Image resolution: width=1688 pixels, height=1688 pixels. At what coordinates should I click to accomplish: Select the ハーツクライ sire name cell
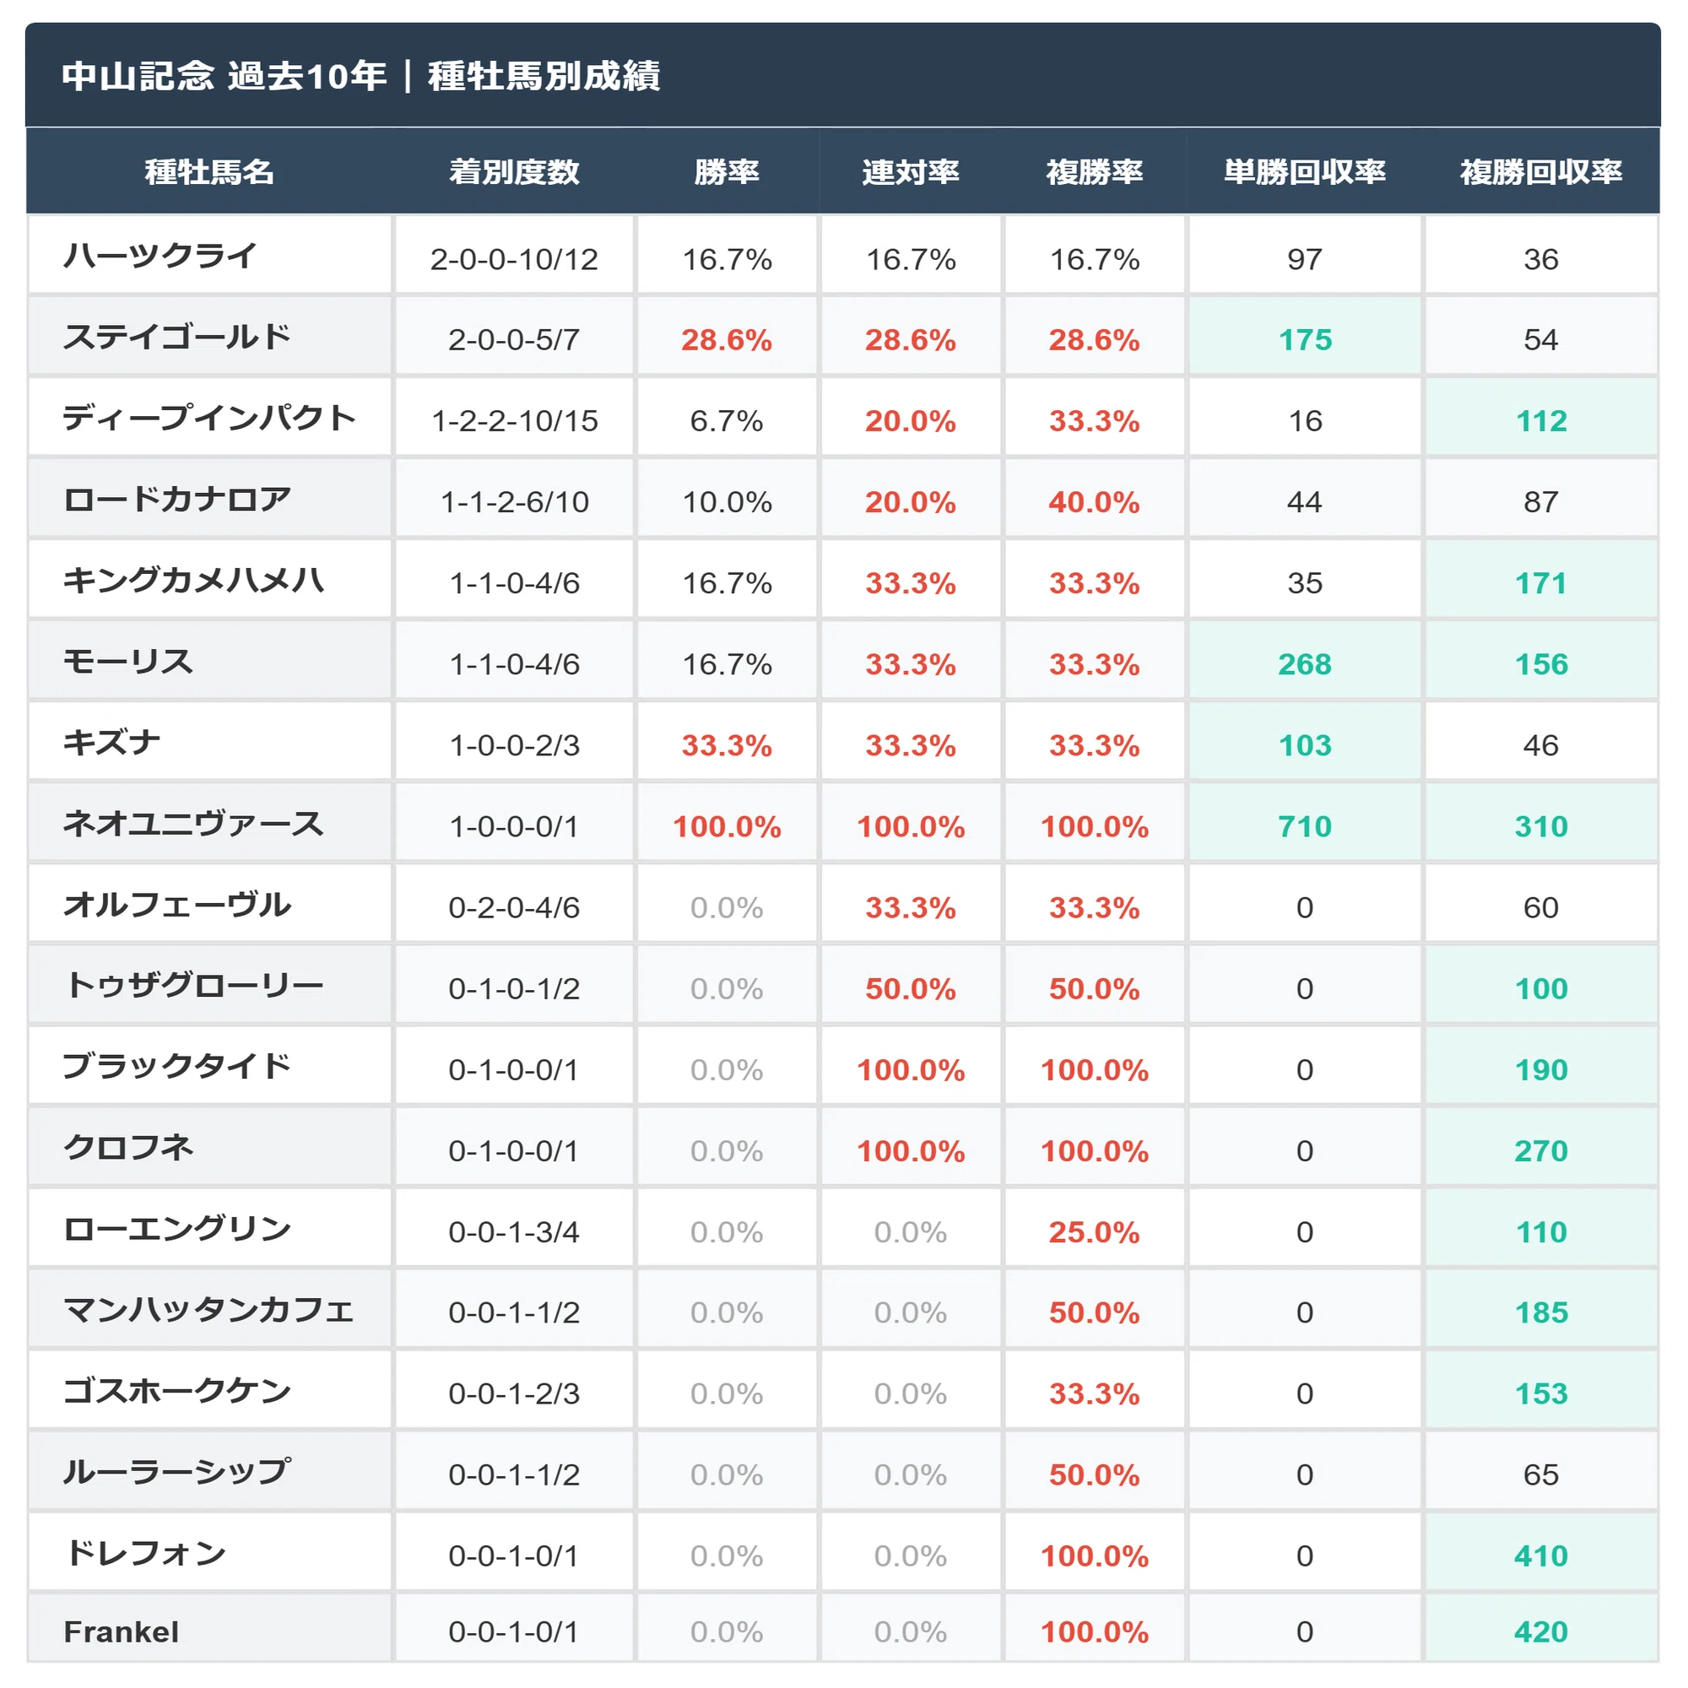coord(209,255)
